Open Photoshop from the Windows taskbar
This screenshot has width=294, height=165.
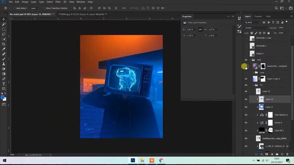[x=133, y=160]
